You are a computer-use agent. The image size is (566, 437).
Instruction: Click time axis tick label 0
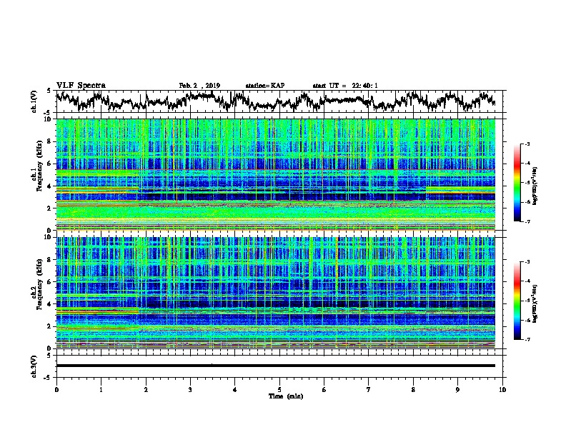click(x=56, y=390)
